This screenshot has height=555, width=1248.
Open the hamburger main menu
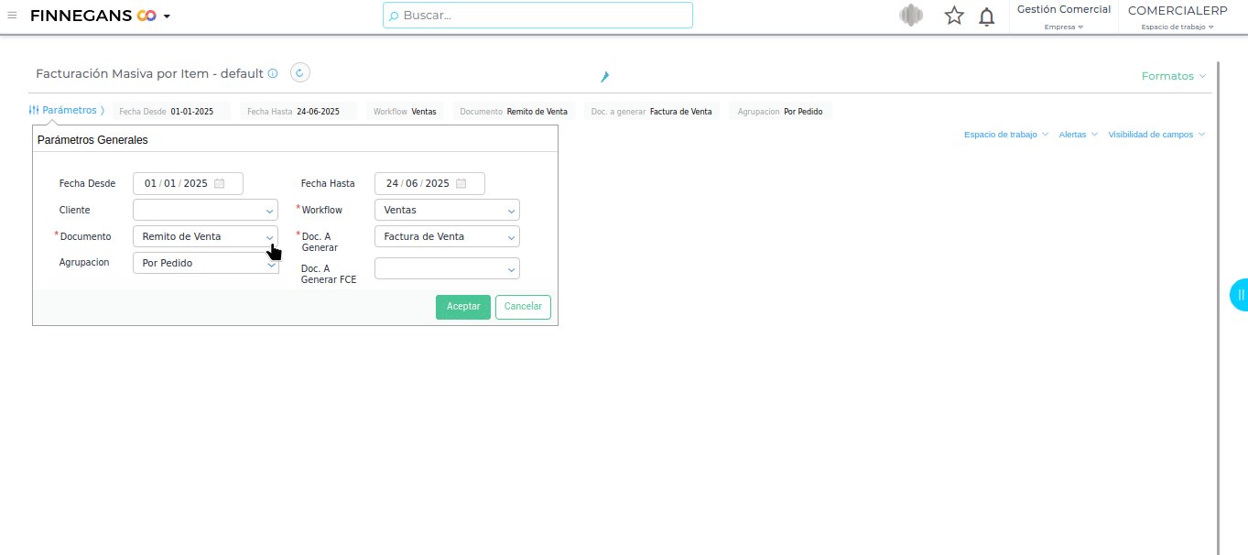tap(12, 16)
